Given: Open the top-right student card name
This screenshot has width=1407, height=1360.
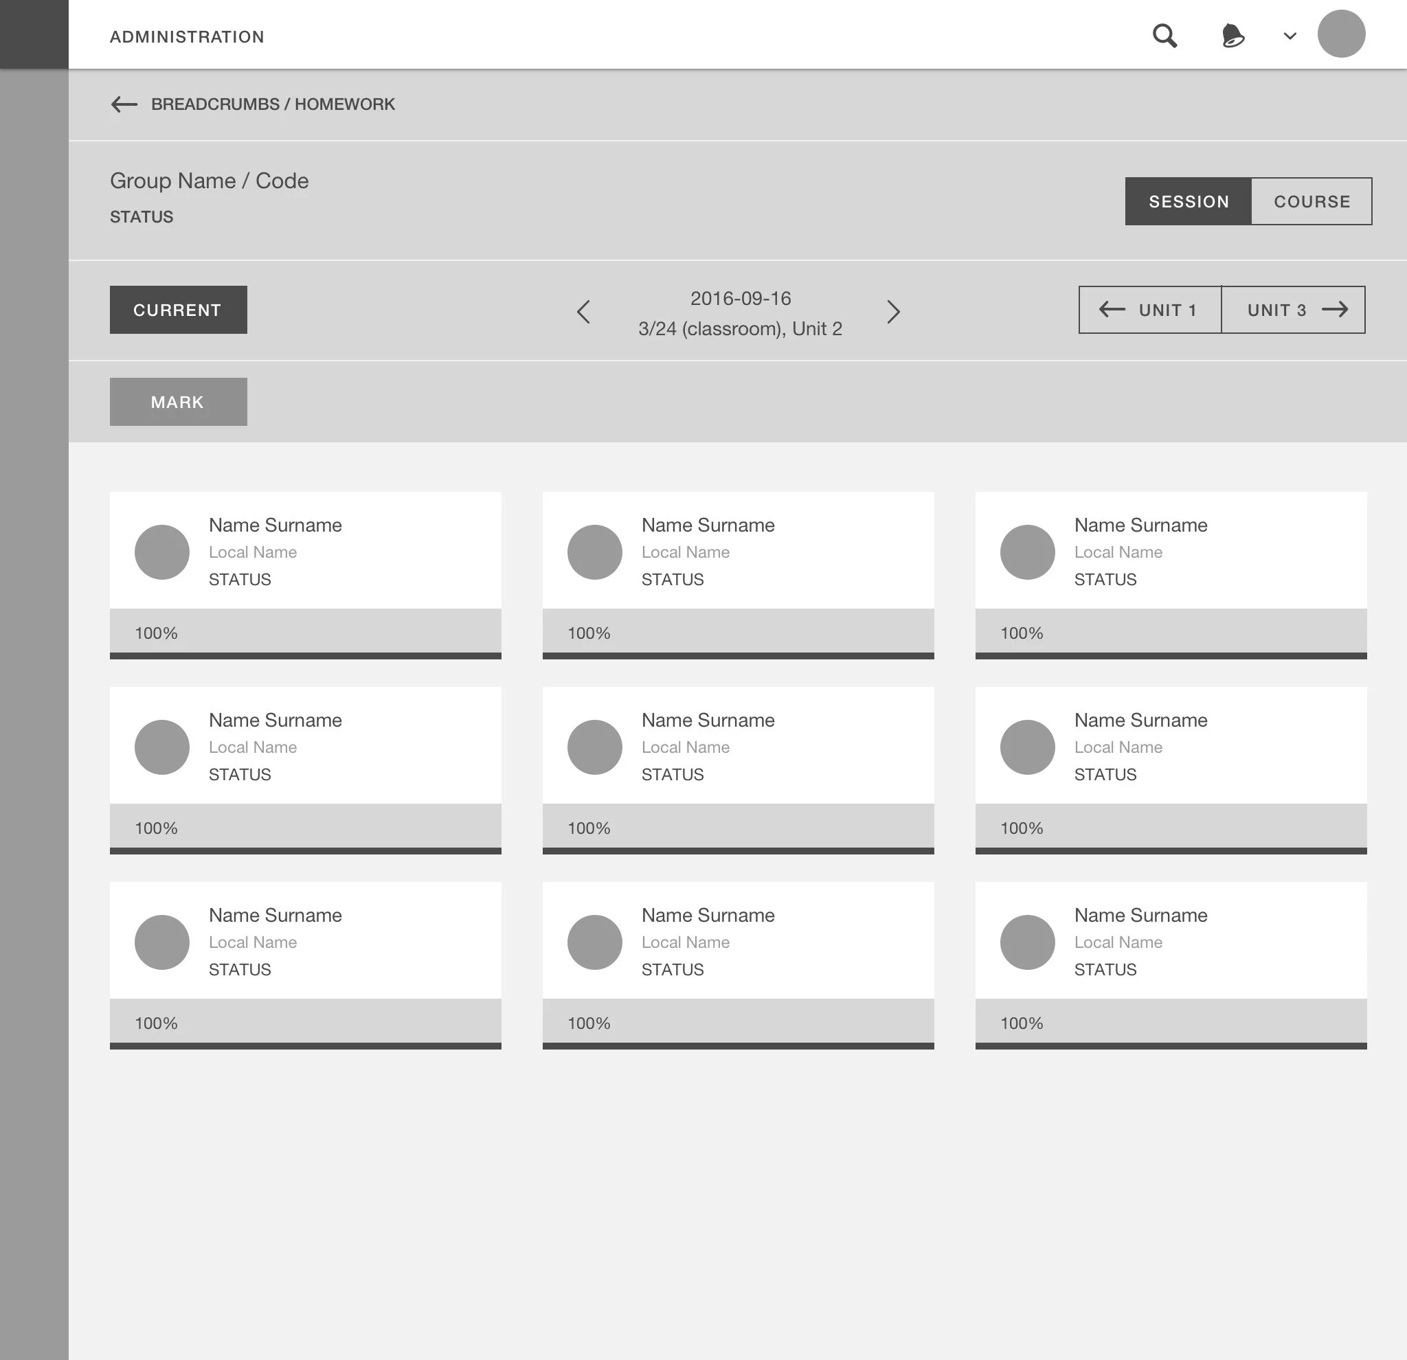Looking at the screenshot, I should coord(1140,525).
